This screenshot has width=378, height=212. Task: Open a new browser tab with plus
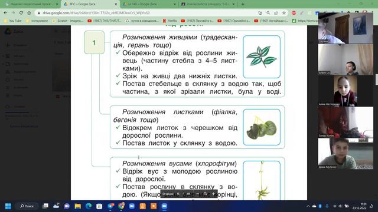point(243,4)
